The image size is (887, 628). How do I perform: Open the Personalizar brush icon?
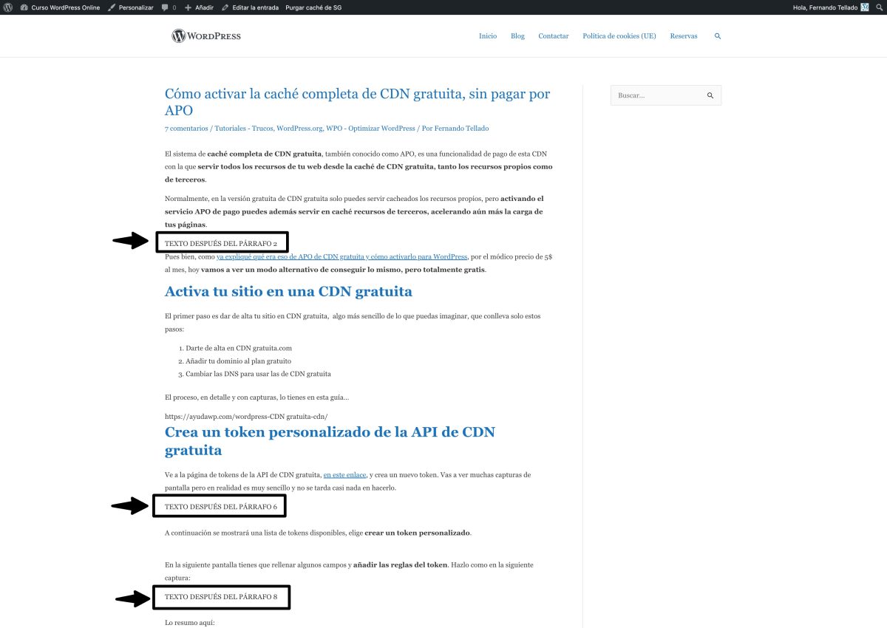click(111, 7)
